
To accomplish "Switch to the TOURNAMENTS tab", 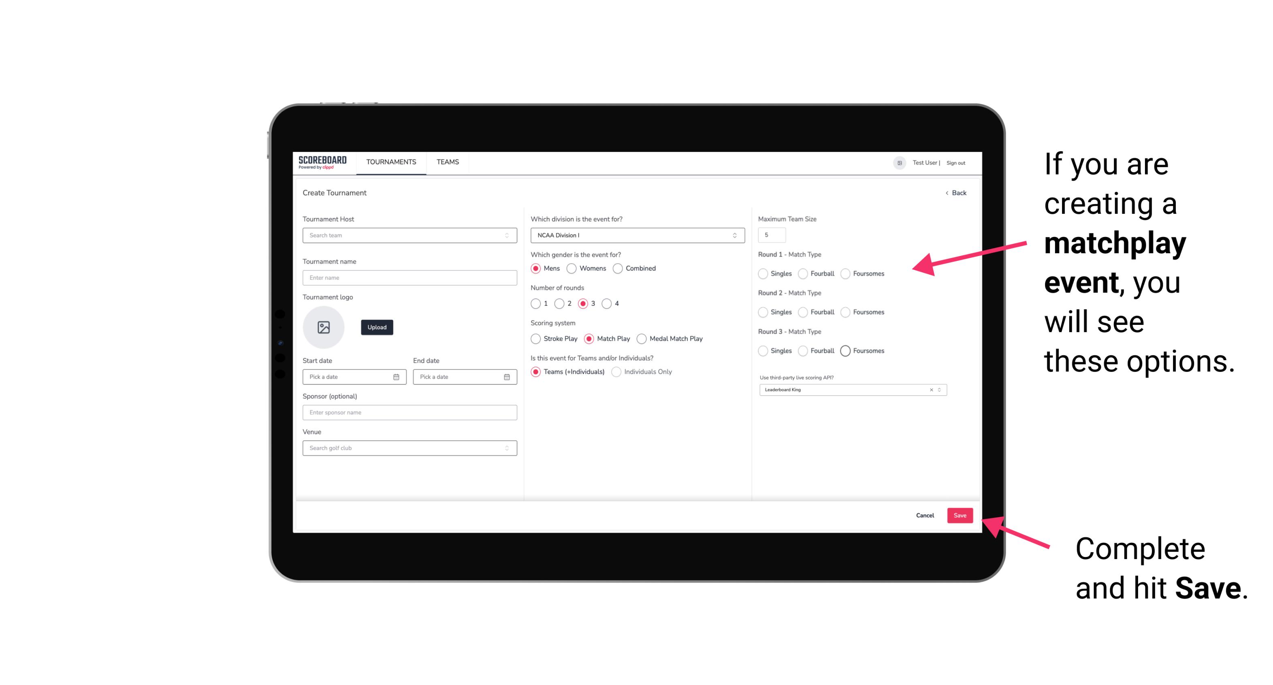I will (x=391, y=162).
